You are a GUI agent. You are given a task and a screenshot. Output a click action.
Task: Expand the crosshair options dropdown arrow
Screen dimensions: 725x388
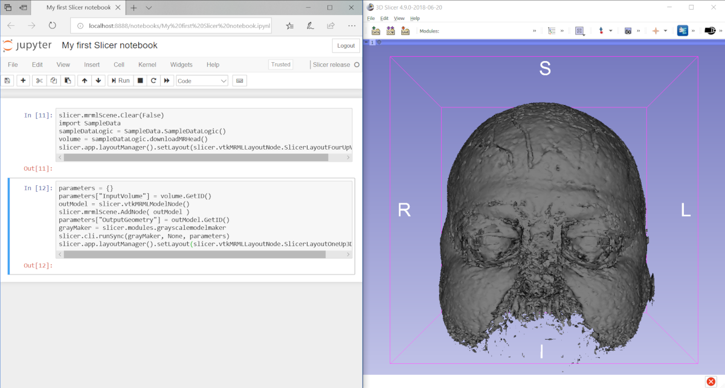coord(666,30)
